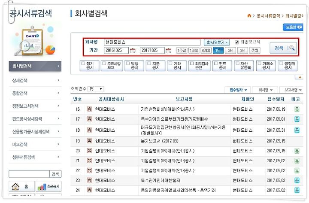
Task: Open start date calendar picker icon
Action: click(x=133, y=51)
